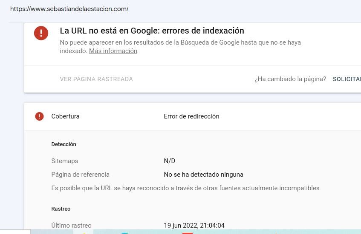Click the SOLICITAR indexing button

[347, 79]
